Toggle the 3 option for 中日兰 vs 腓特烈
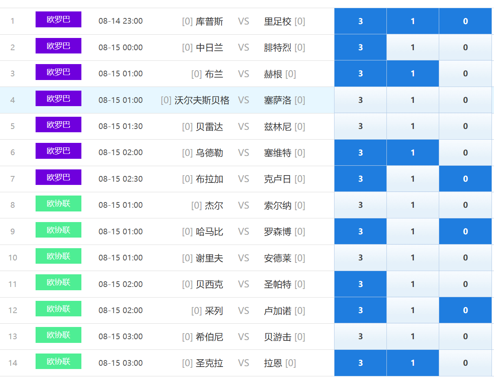Image resolution: width=494 pixels, height=378 pixels. click(360, 47)
